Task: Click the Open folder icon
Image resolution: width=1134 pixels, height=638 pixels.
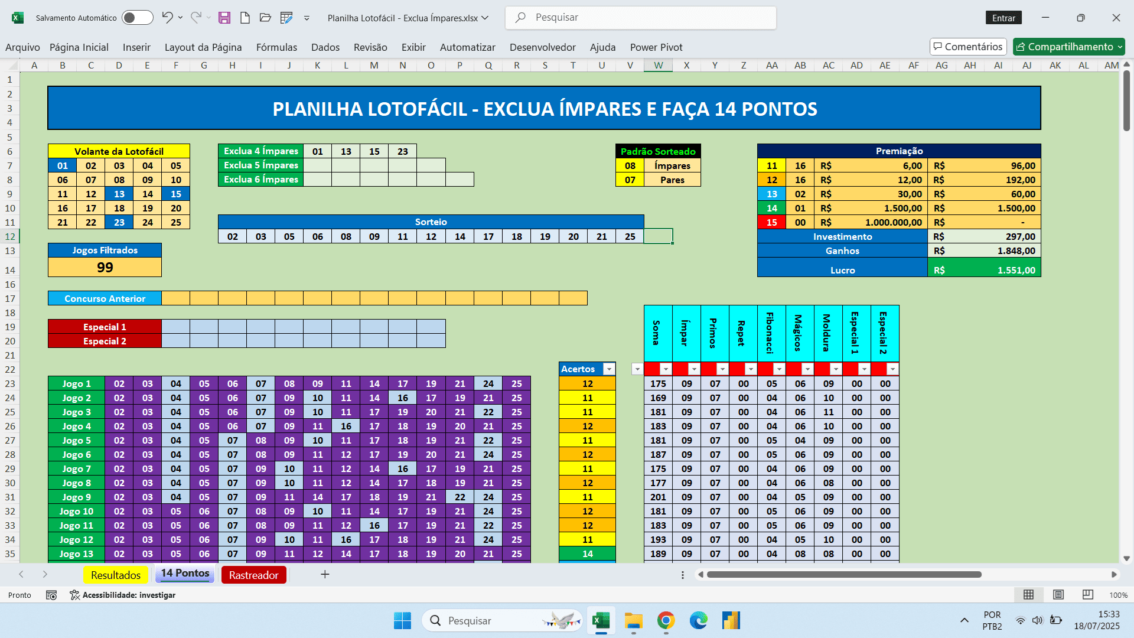Action: point(265,18)
